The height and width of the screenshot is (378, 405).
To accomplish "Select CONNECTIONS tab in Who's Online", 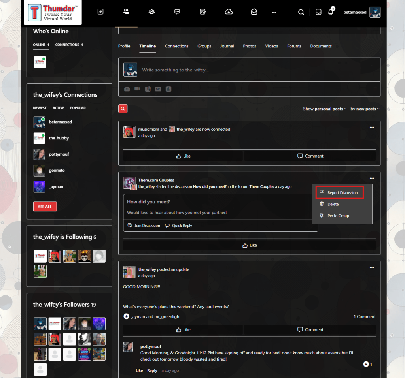I will point(69,45).
